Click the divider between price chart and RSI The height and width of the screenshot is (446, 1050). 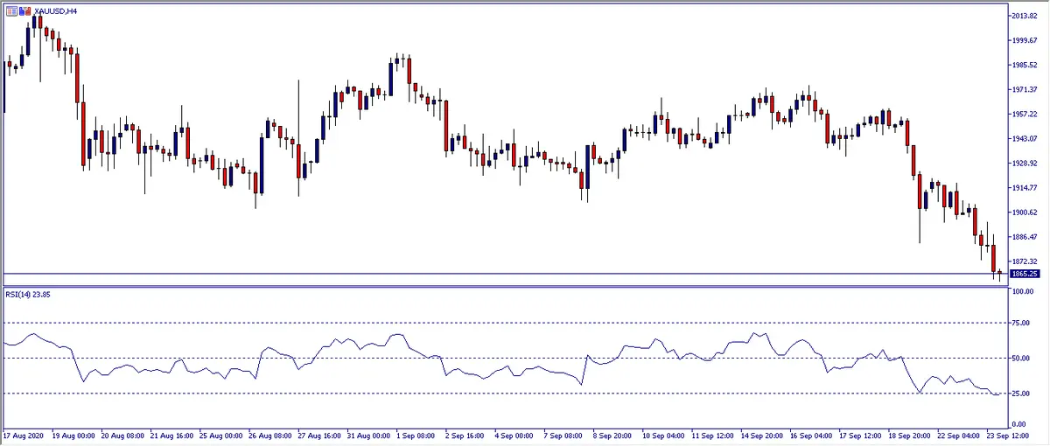click(x=503, y=284)
